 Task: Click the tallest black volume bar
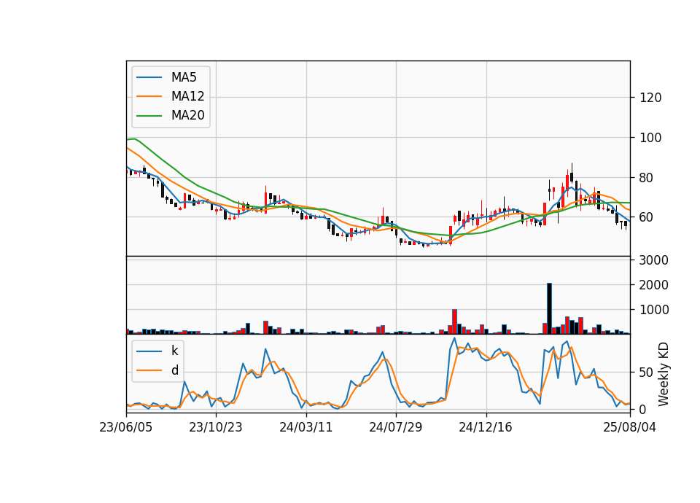550,308
